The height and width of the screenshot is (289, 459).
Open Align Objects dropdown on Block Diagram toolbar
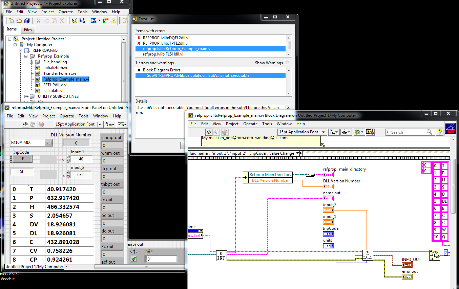tap(333, 132)
